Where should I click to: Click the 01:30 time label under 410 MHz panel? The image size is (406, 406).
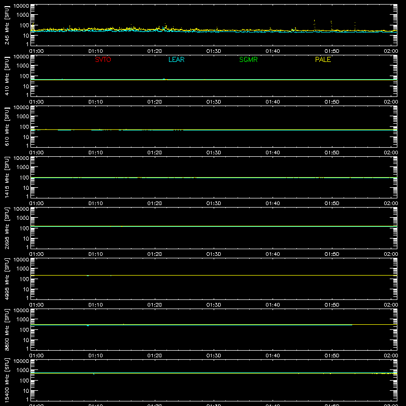(214, 102)
